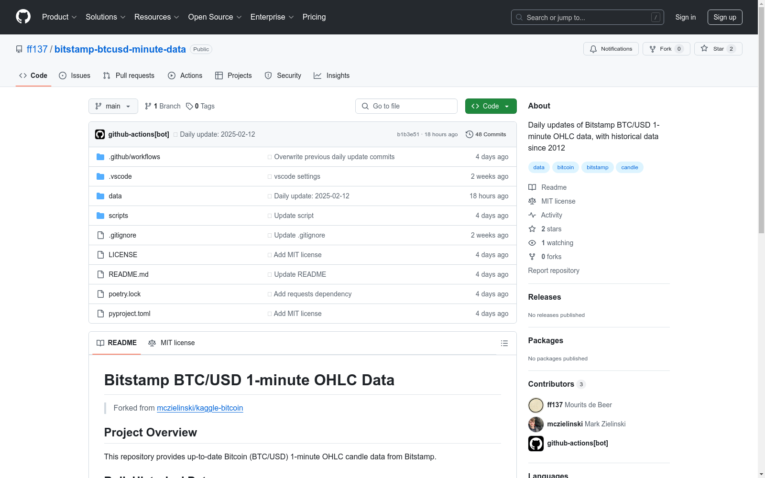
Task: Switch to the Projects tab
Action: pyautogui.click(x=233, y=76)
